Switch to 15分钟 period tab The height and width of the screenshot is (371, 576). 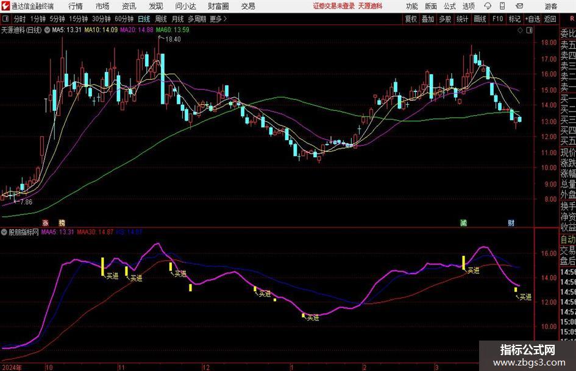[79, 19]
